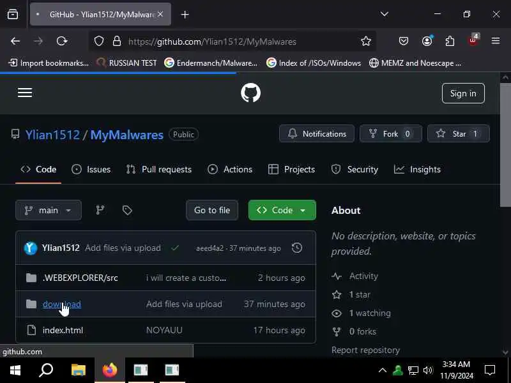Image resolution: width=511 pixels, height=383 pixels.
Task: View 0 forks link
Action: coord(354,331)
